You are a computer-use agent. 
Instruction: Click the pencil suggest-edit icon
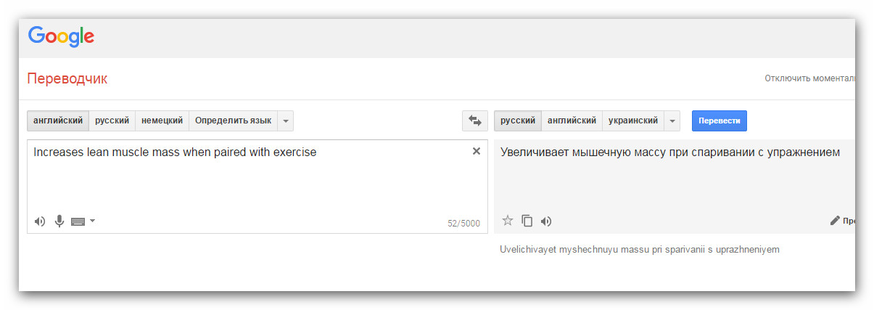834,221
